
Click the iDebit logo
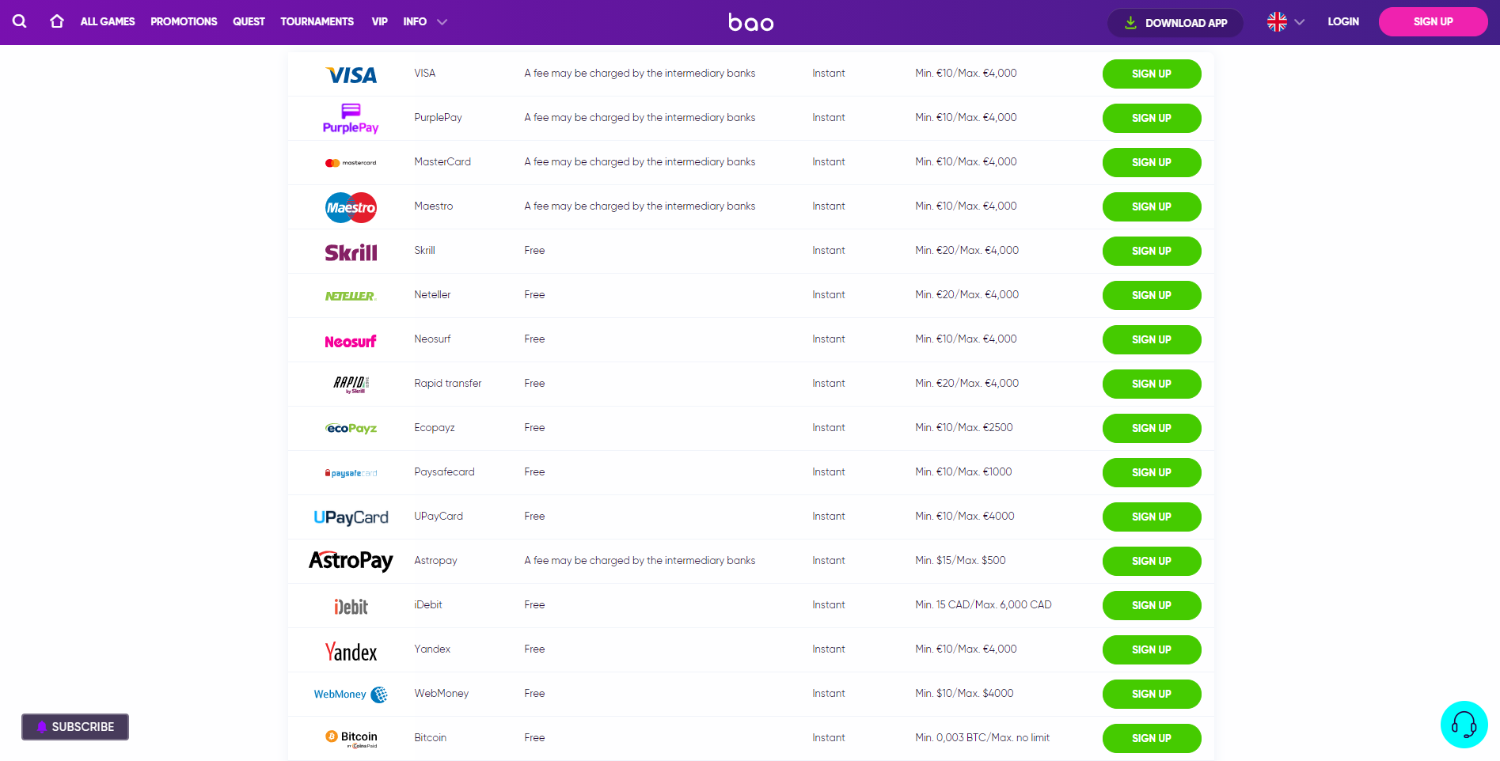tap(351, 606)
